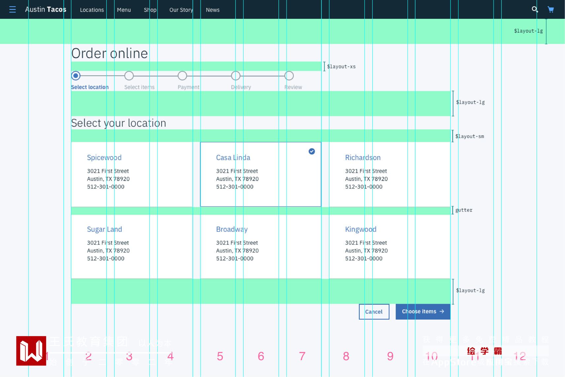The width and height of the screenshot is (565, 377).
Task: Click the 'Select your location' heading
Action: point(118,123)
